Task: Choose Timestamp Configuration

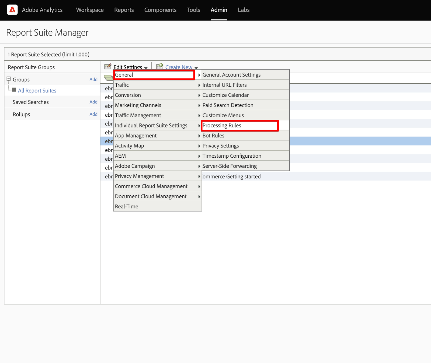Action: pyautogui.click(x=245, y=156)
